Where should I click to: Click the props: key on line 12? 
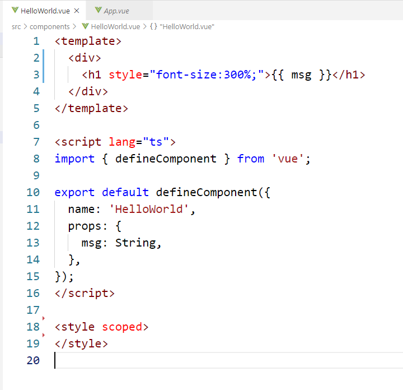88,226
